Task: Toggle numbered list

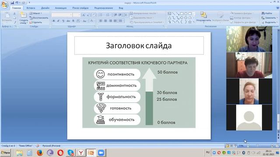Action: pyautogui.click(x=108, y=15)
